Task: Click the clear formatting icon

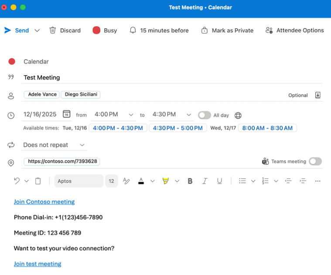Action: (126, 181)
